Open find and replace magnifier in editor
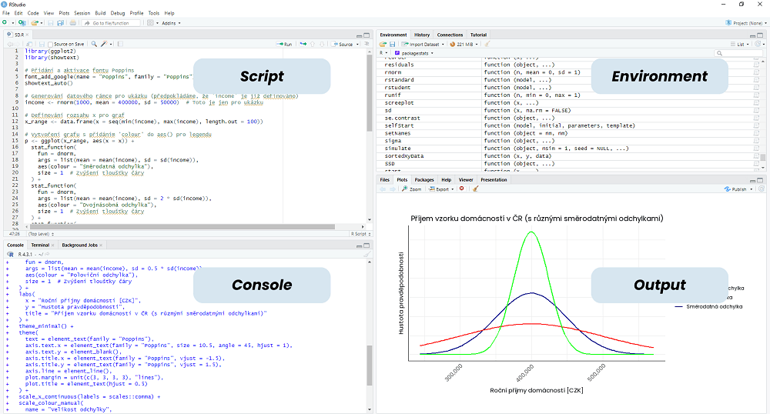Viewport: 770px width, 414px height. 94,44
